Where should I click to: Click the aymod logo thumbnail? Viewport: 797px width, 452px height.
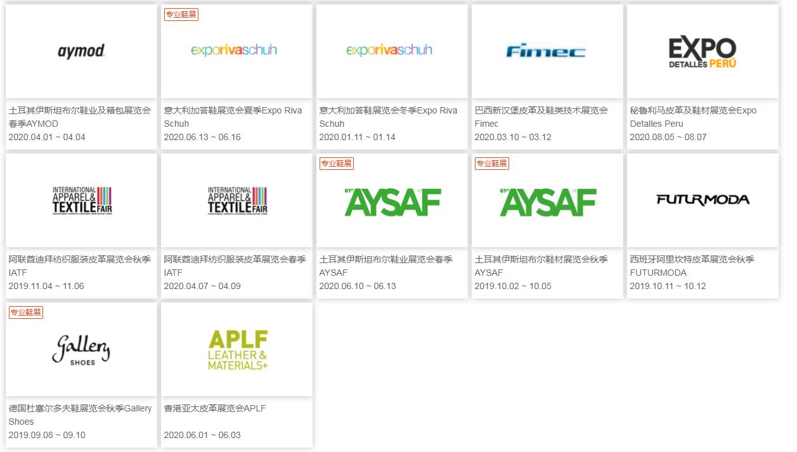click(81, 51)
